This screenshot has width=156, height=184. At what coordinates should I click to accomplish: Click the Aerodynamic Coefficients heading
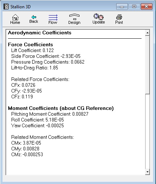point(40,33)
